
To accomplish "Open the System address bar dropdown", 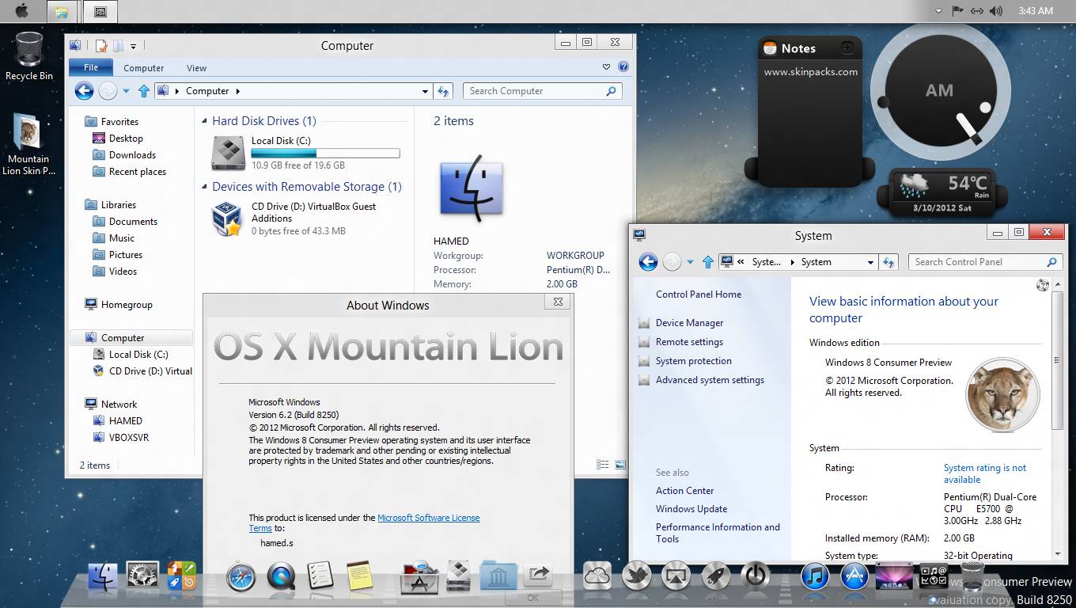I will pyautogui.click(x=870, y=262).
